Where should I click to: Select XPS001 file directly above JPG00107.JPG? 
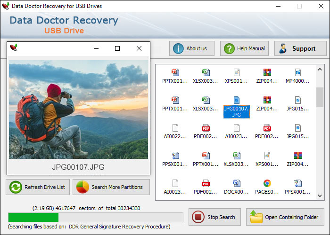point(236,76)
